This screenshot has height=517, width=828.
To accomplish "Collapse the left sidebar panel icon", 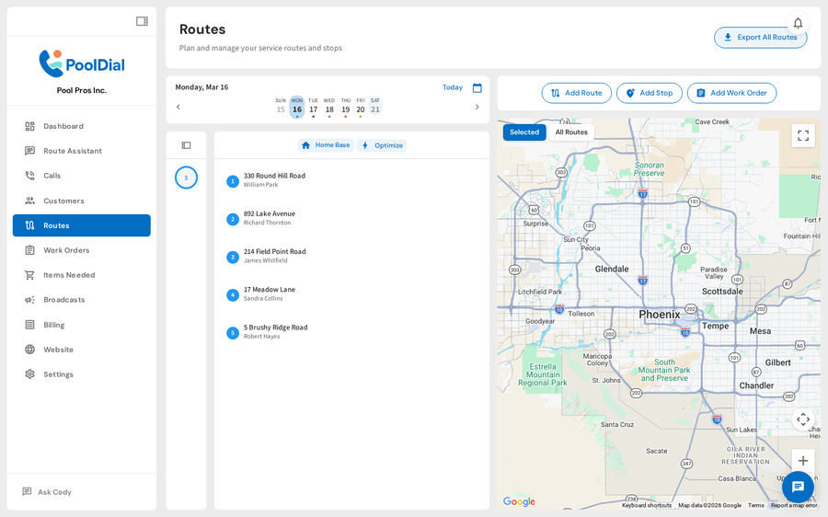I will click(142, 21).
